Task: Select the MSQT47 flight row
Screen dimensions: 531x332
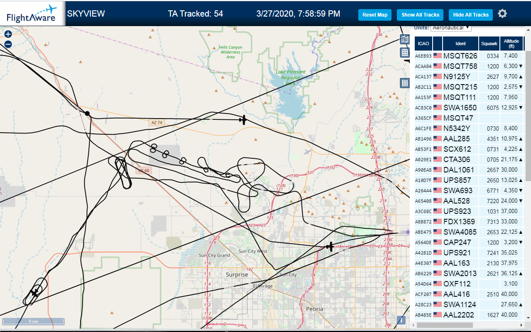Action: (469, 118)
